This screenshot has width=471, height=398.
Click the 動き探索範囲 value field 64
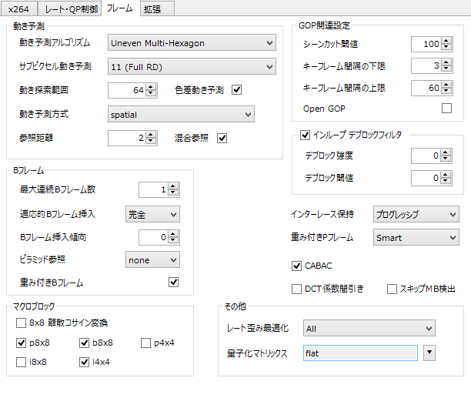point(127,90)
